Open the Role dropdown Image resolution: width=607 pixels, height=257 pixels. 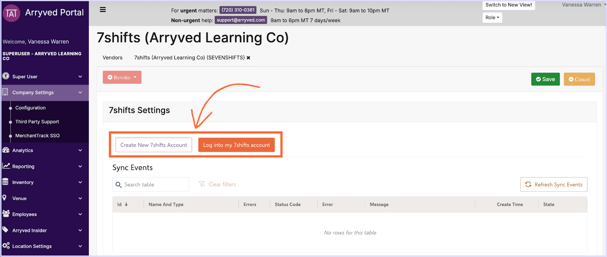pyautogui.click(x=492, y=17)
